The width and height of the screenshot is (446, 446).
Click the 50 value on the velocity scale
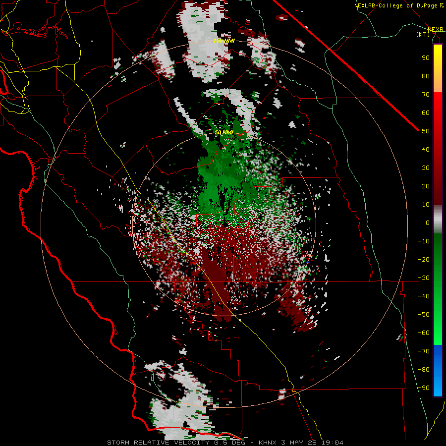coord(426,131)
